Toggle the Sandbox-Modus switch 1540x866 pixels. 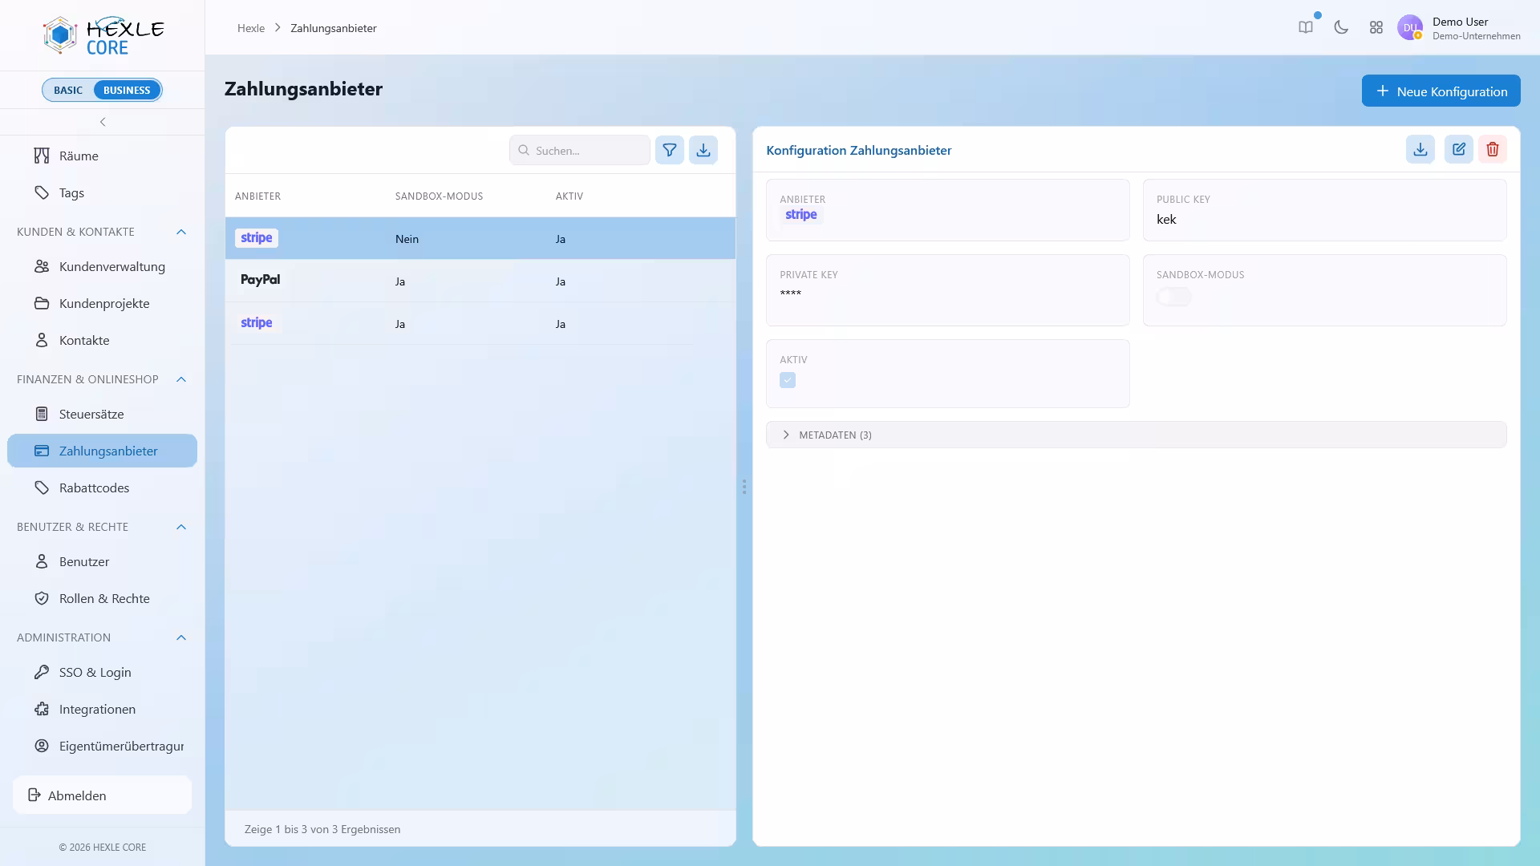pyautogui.click(x=1173, y=297)
